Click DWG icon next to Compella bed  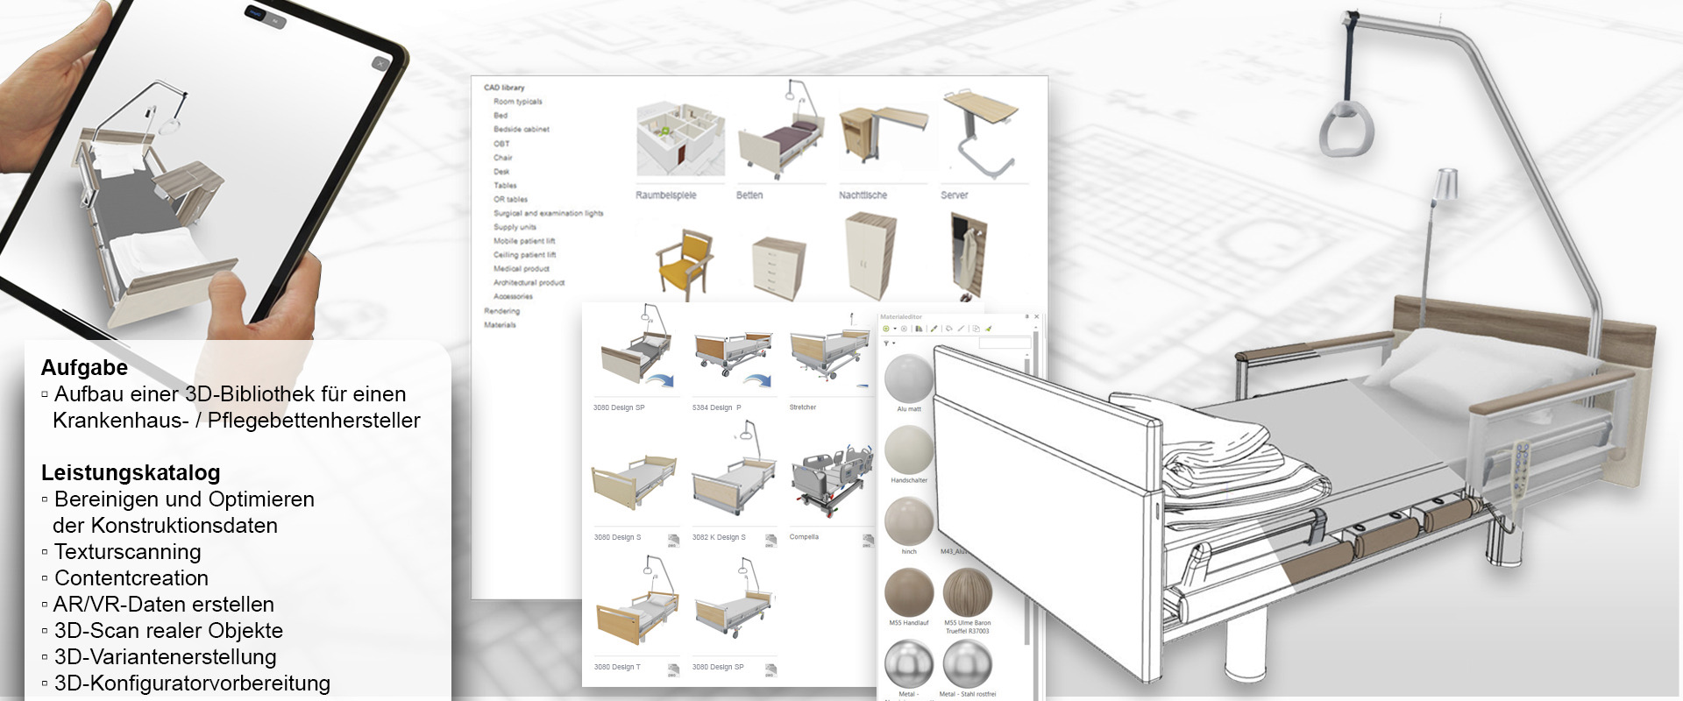(x=867, y=540)
